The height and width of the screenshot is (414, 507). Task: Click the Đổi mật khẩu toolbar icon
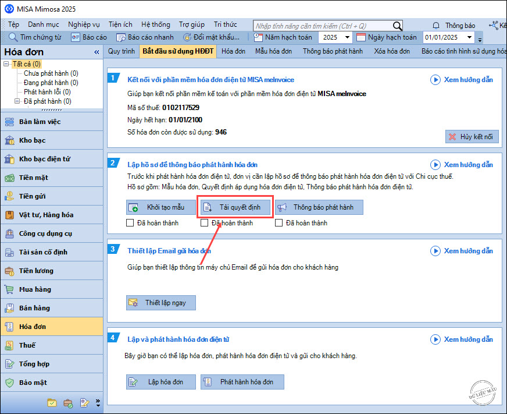point(187,37)
